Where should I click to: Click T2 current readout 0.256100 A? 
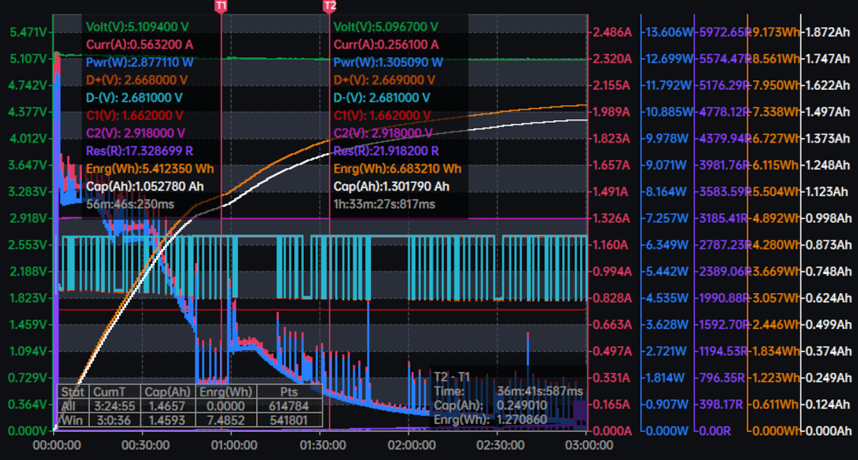(387, 44)
